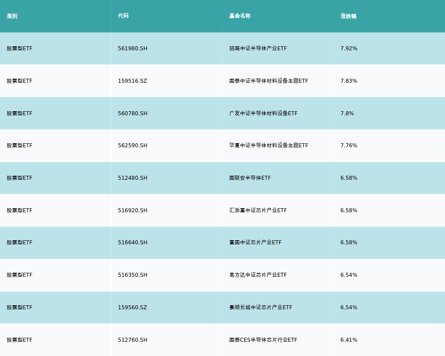Select 国联安半导体ETF fund name

click(x=250, y=178)
